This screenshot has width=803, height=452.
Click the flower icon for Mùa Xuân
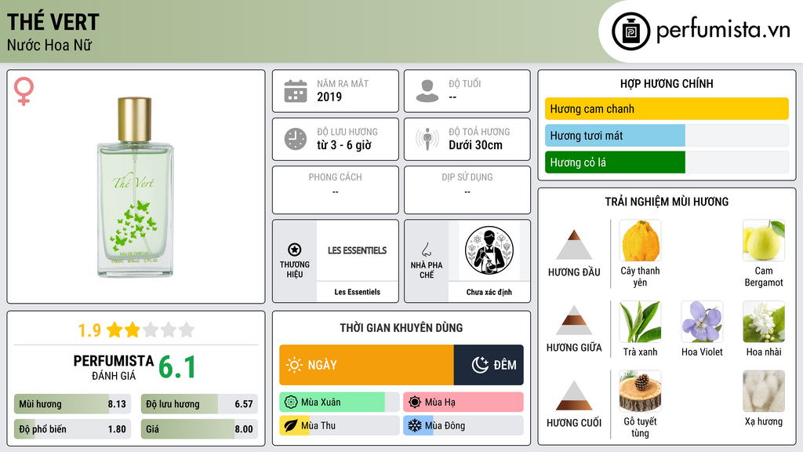(x=291, y=403)
